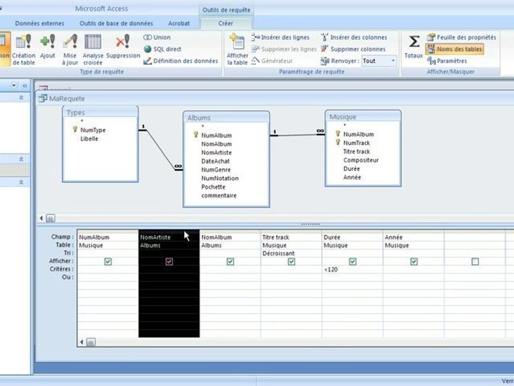Select the Mise à jour query type

70,49
